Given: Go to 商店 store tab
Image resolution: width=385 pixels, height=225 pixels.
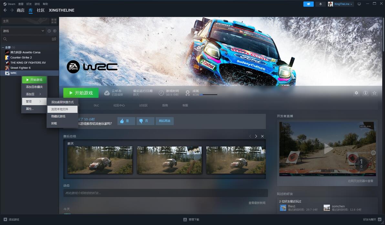Looking at the screenshot, I should [20, 10].
